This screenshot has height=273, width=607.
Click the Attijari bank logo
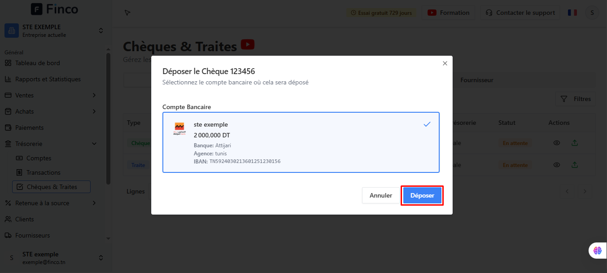[179, 129]
